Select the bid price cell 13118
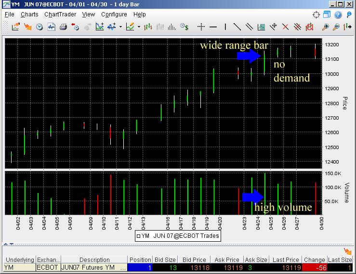The width and height of the screenshot is (356, 274). pyautogui.click(x=194, y=268)
